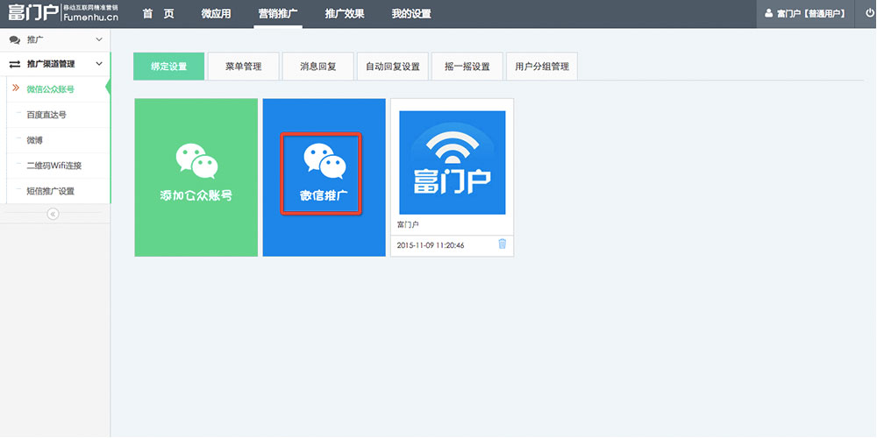
Task: Click the WeChat icon on 微信推广 tile
Action: click(x=325, y=161)
